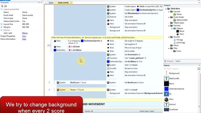
Task: Click the System gear icon in event 3 condition
Action: (x=58, y=83)
